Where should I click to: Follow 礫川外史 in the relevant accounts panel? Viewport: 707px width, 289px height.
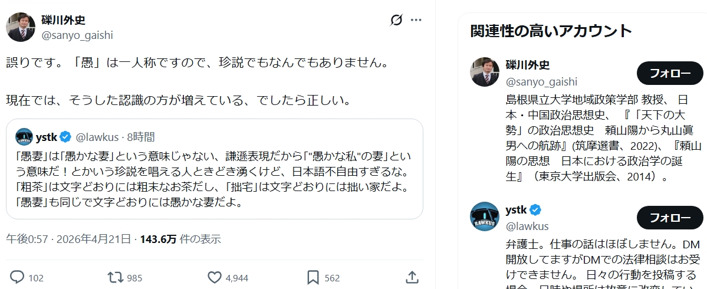[x=670, y=73]
